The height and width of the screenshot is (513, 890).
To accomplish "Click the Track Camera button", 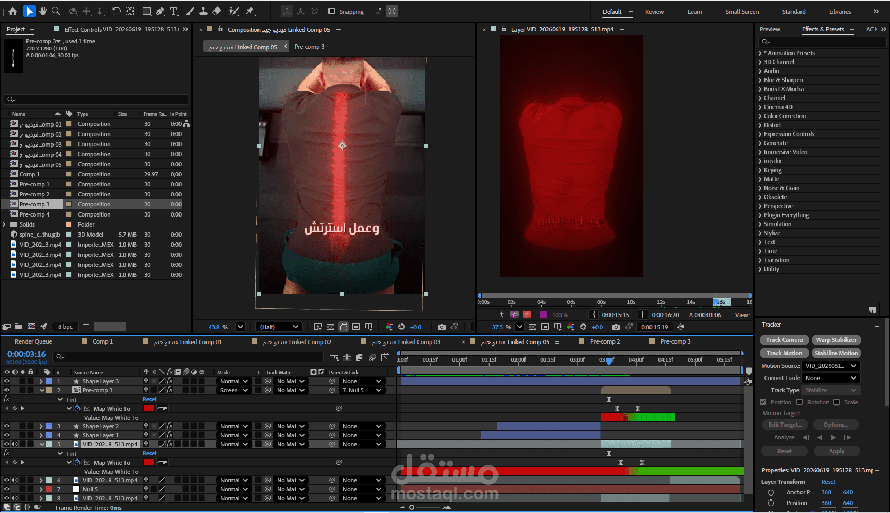I will (784, 340).
